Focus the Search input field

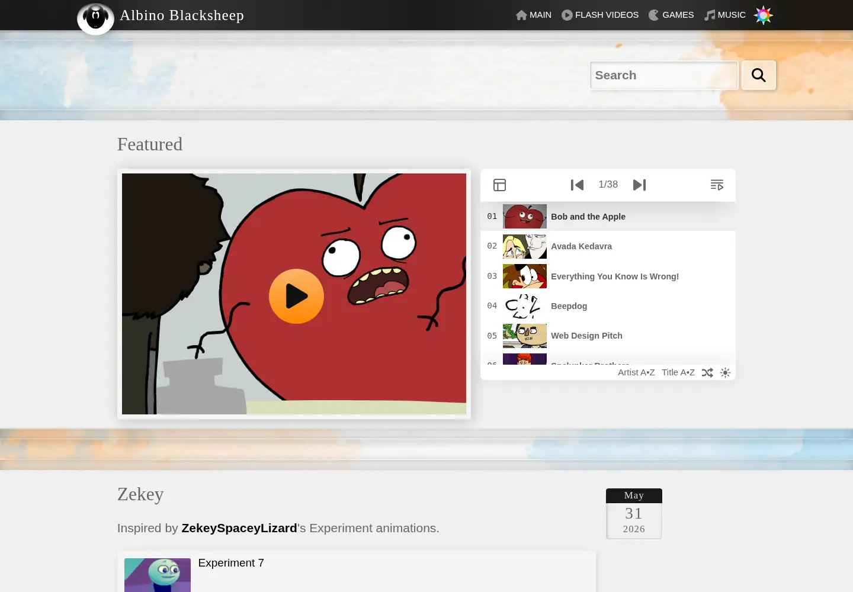[x=664, y=75]
